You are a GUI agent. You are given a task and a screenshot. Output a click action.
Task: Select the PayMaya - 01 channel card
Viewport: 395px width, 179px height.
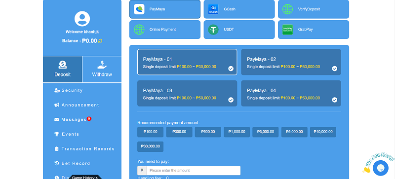pyautogui.click(x=187, y=62)
